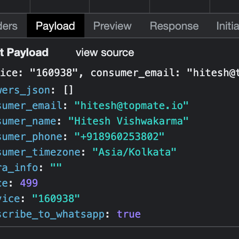
Task: Open the Initiator tab
Action: tap(228, 26)
